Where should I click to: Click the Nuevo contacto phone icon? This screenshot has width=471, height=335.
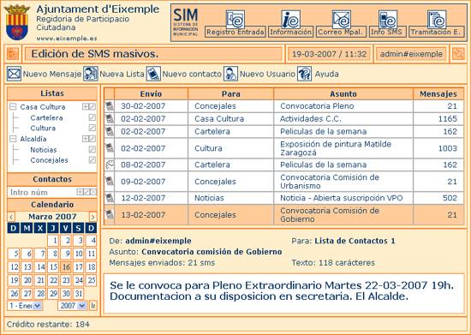(x=153, y=74)
